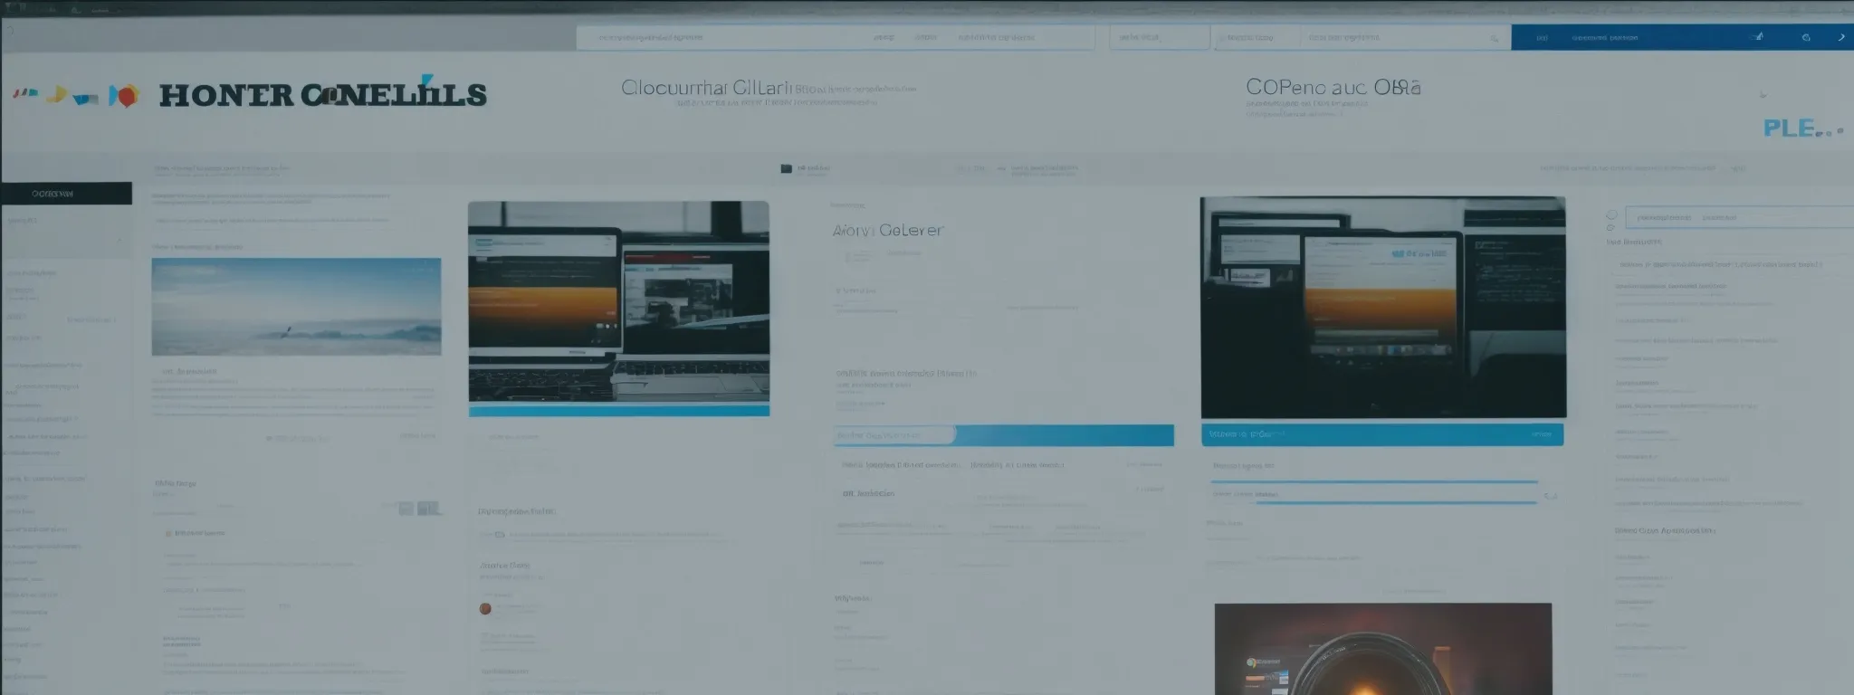Viewport: 1854px width, 695px height.
Task: Open the sky landscape thumbnail image
Action: coord(296,307)
